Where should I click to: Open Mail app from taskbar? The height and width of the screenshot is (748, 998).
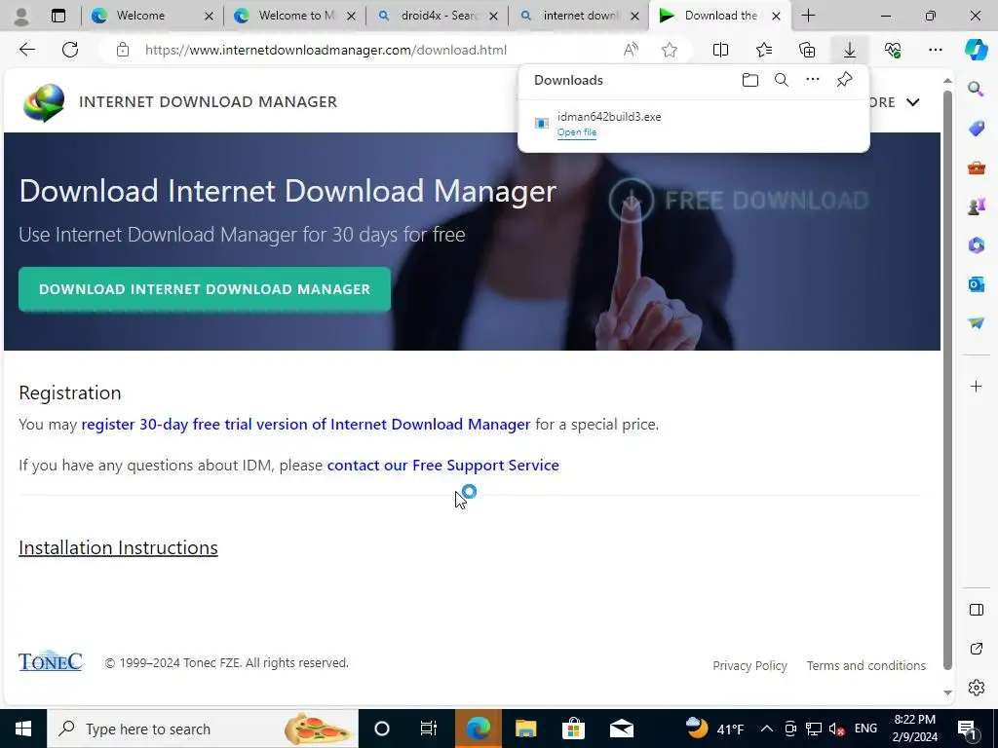621,729
